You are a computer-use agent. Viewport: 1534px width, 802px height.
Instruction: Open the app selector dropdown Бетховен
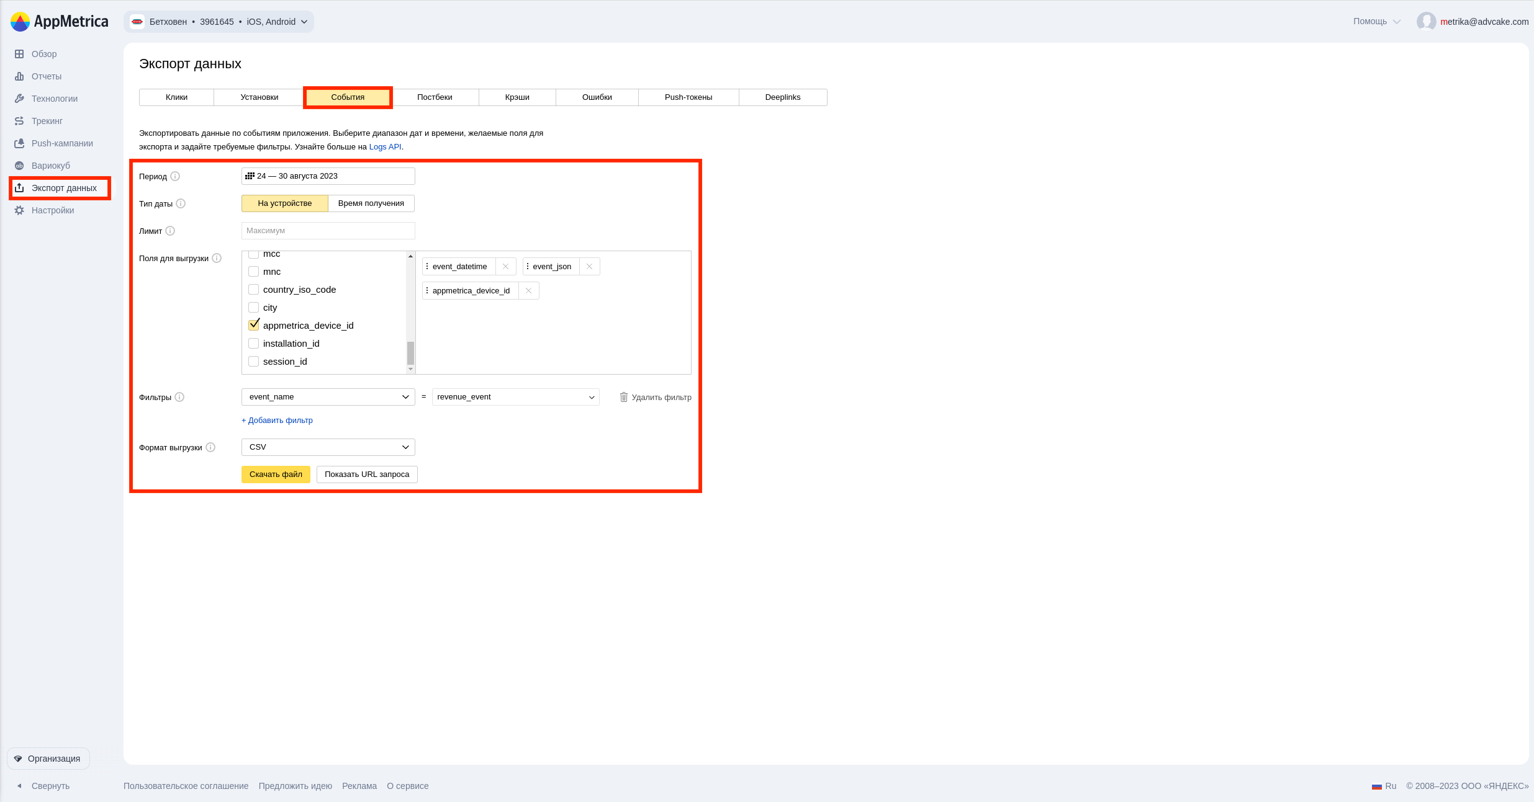[x=219, y=22]
